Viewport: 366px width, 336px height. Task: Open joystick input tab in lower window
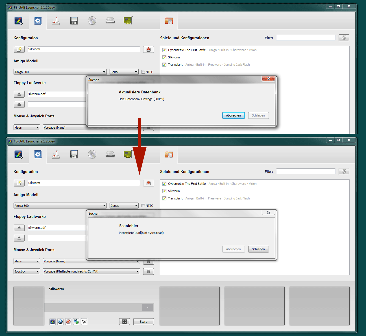[x=56, y=154]
